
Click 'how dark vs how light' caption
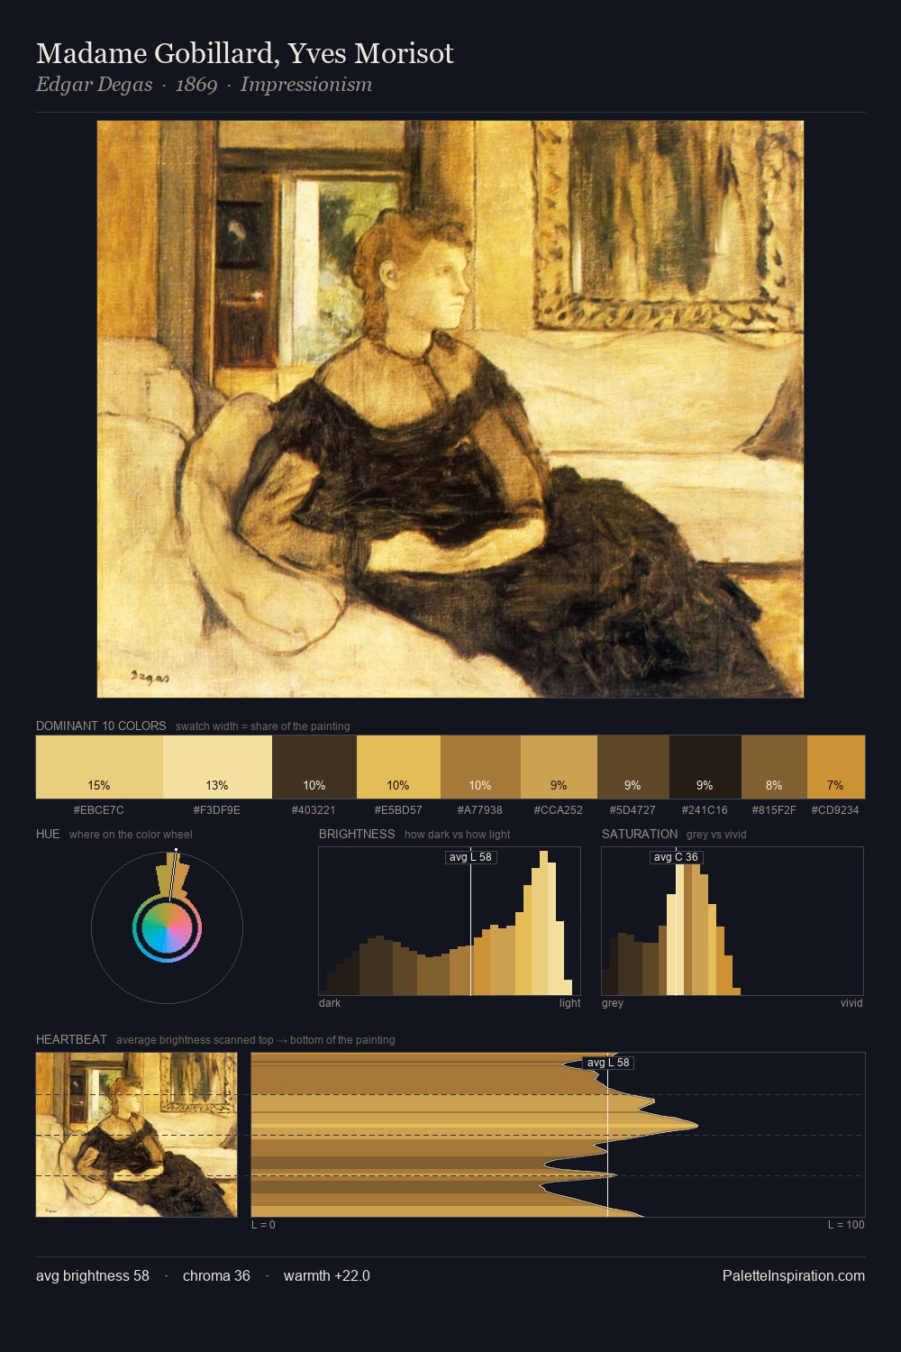pos(458,835)
